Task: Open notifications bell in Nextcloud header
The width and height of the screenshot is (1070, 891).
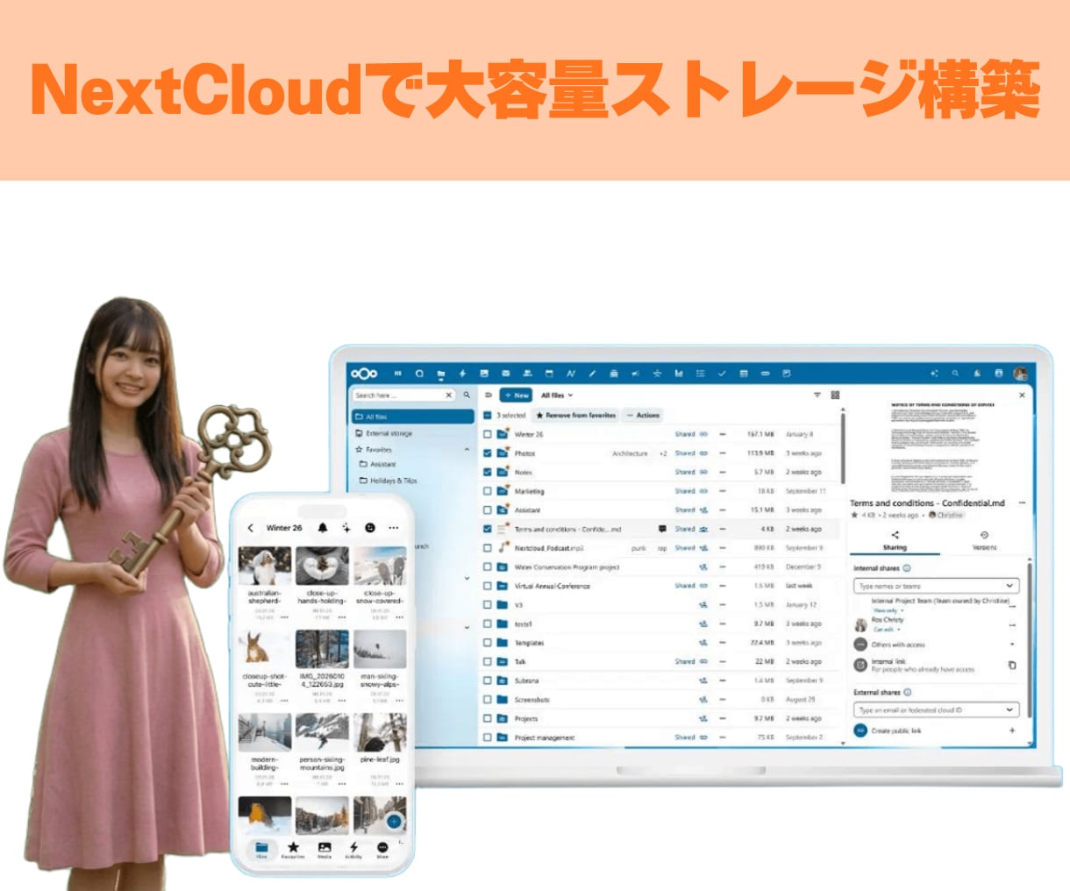Action: click(977, 374)
